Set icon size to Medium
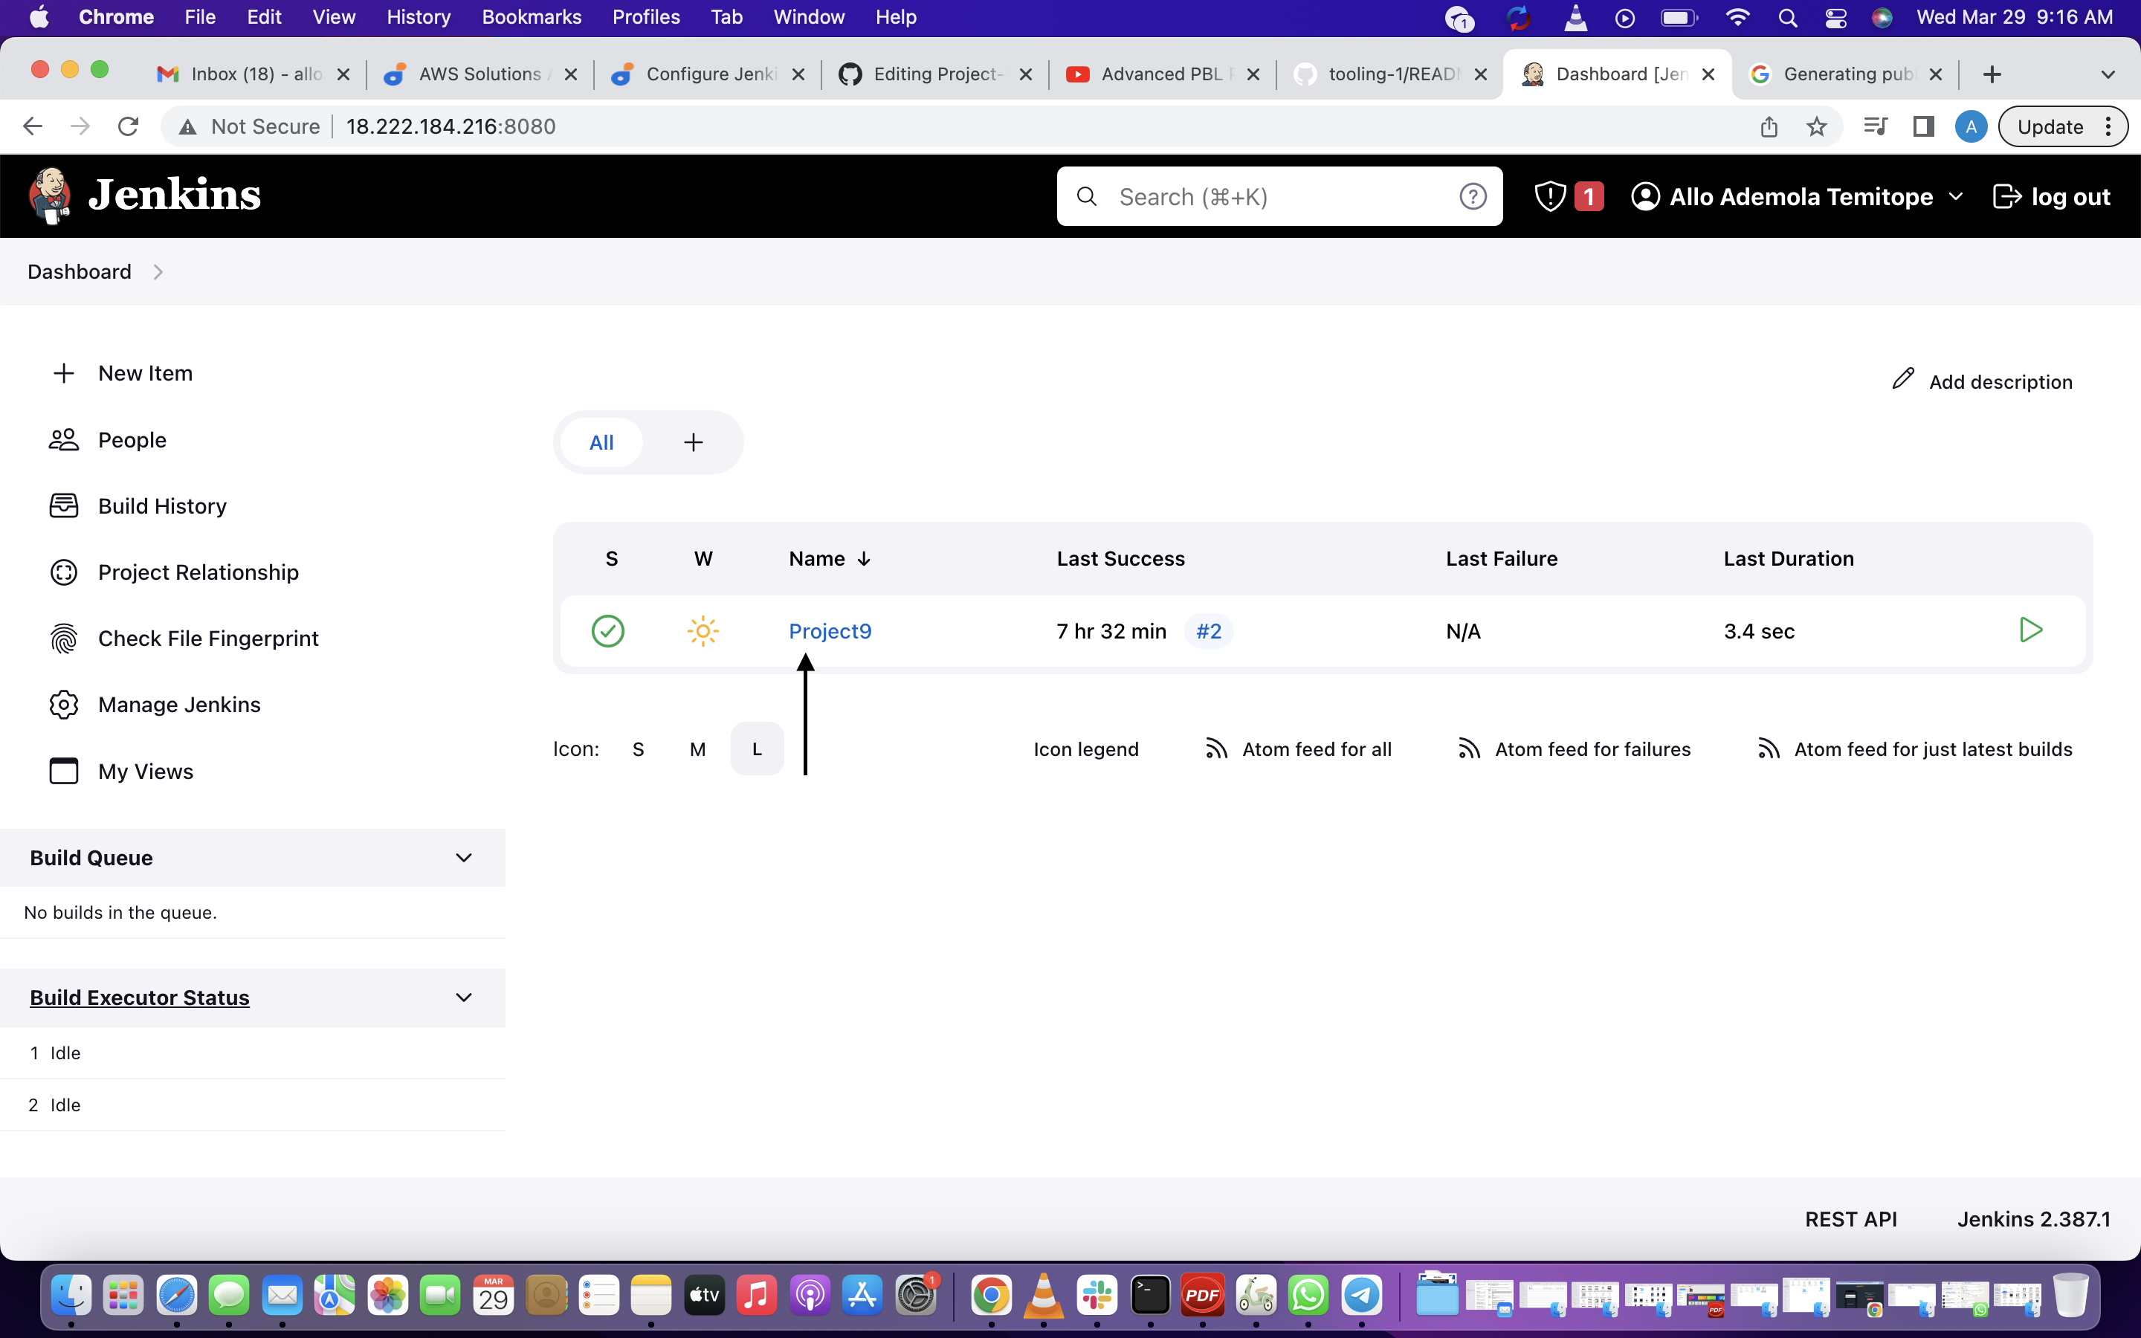Image resolution: width=2141 pixels, height=1338 pixels. (697, 749)
